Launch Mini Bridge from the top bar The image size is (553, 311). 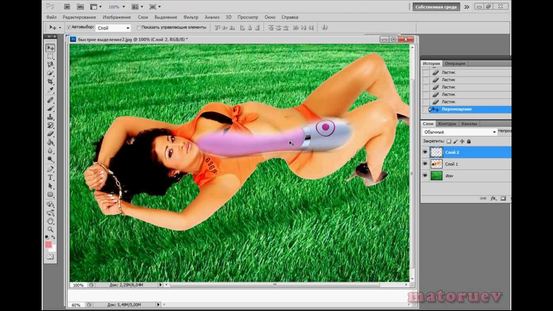pos(80,7)
